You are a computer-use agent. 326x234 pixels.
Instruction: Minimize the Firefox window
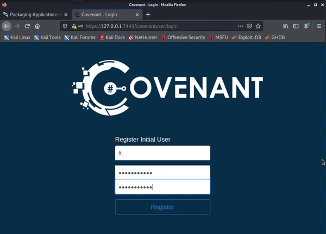click(309, 5)
